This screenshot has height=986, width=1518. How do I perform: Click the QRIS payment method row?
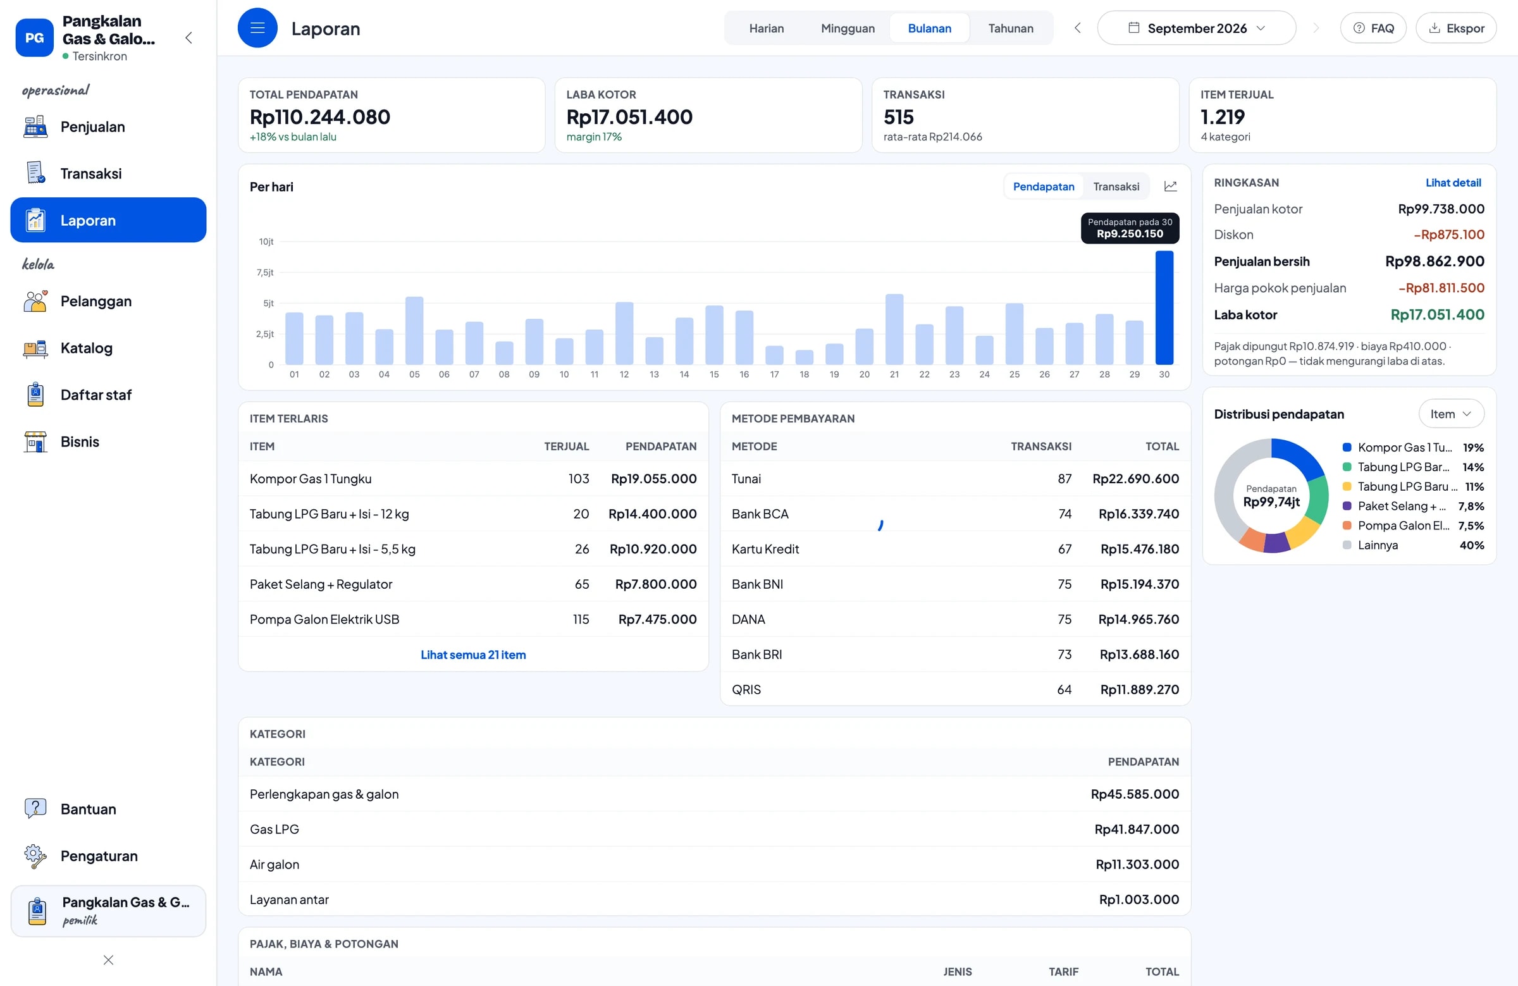[x=955, y=689]
